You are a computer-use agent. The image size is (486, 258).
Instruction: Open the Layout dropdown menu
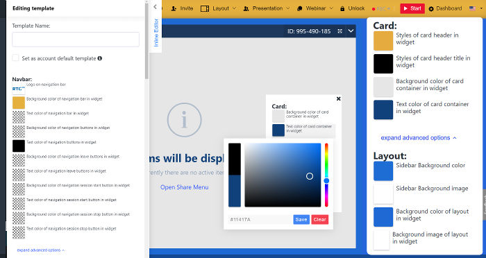point(218,8)
